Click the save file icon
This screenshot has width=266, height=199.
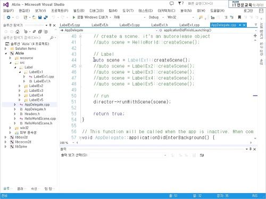(x=40, y=18)
